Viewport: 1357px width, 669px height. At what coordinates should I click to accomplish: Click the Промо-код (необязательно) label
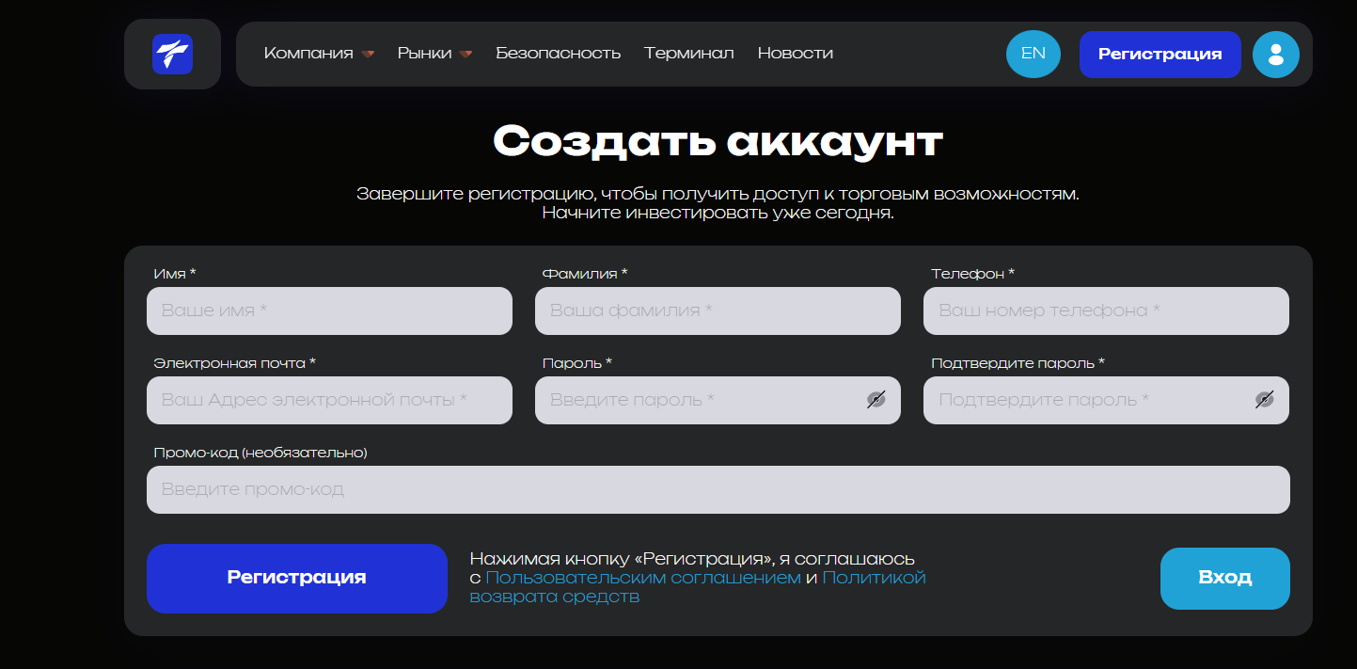[x=260, y=453]
